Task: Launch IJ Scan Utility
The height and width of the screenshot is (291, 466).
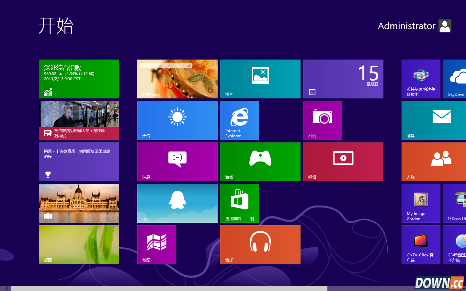Action: coord(457,203)
